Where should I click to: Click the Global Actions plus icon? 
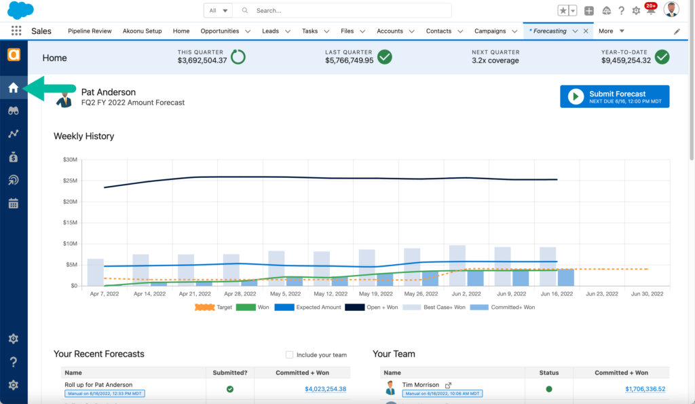588,11
